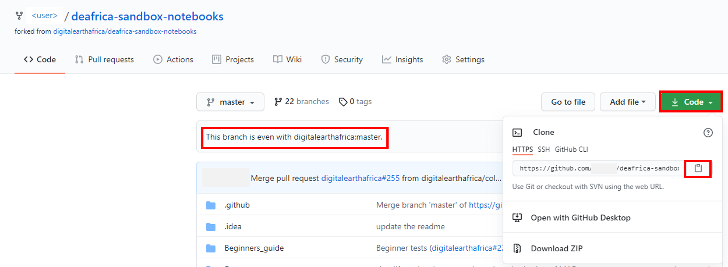The height and width of the screenshot is (267, 728).
Task: Click the Projects board icon
Action: [216, 60]
